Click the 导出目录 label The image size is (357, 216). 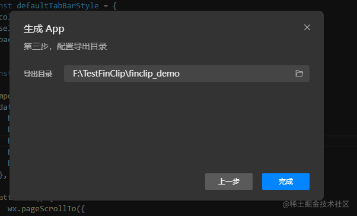click(x=38, y=74)
